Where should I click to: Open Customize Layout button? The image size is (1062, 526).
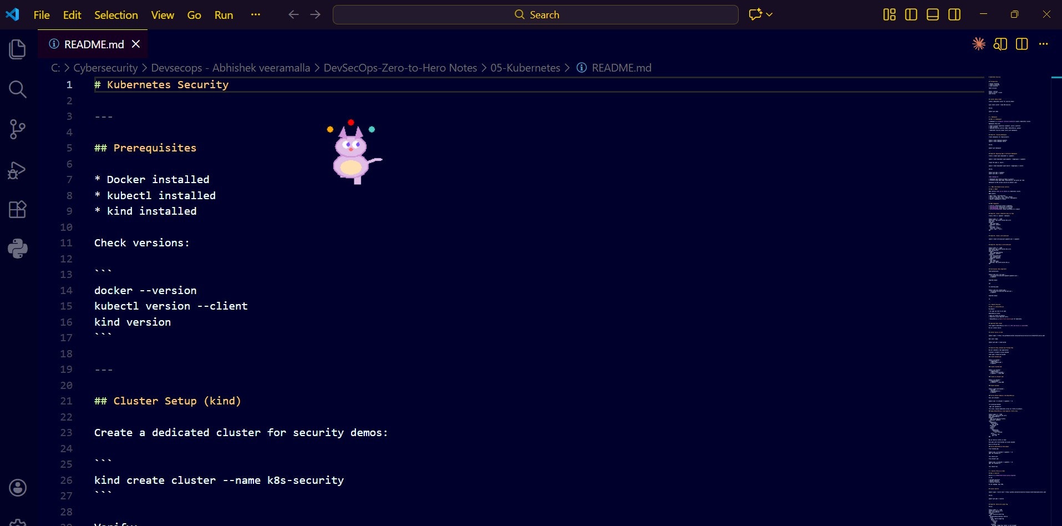tap(890, 14)
